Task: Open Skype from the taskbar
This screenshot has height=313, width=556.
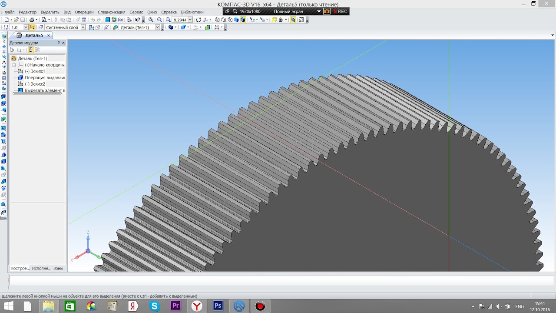Action: 154,306
